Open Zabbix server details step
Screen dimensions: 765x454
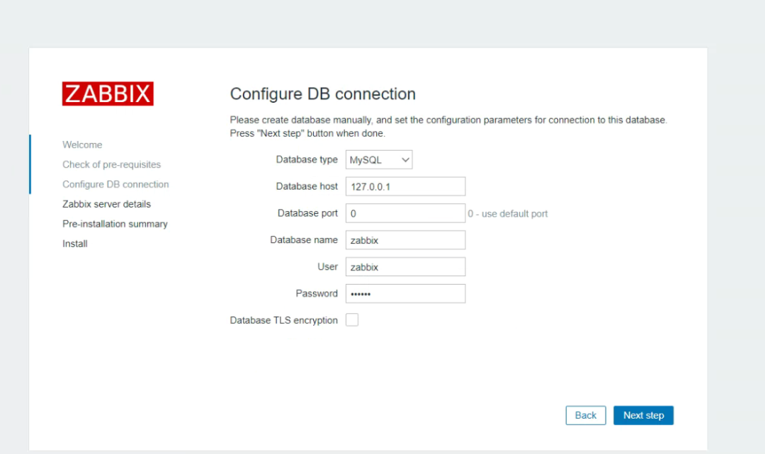[106, 204]
